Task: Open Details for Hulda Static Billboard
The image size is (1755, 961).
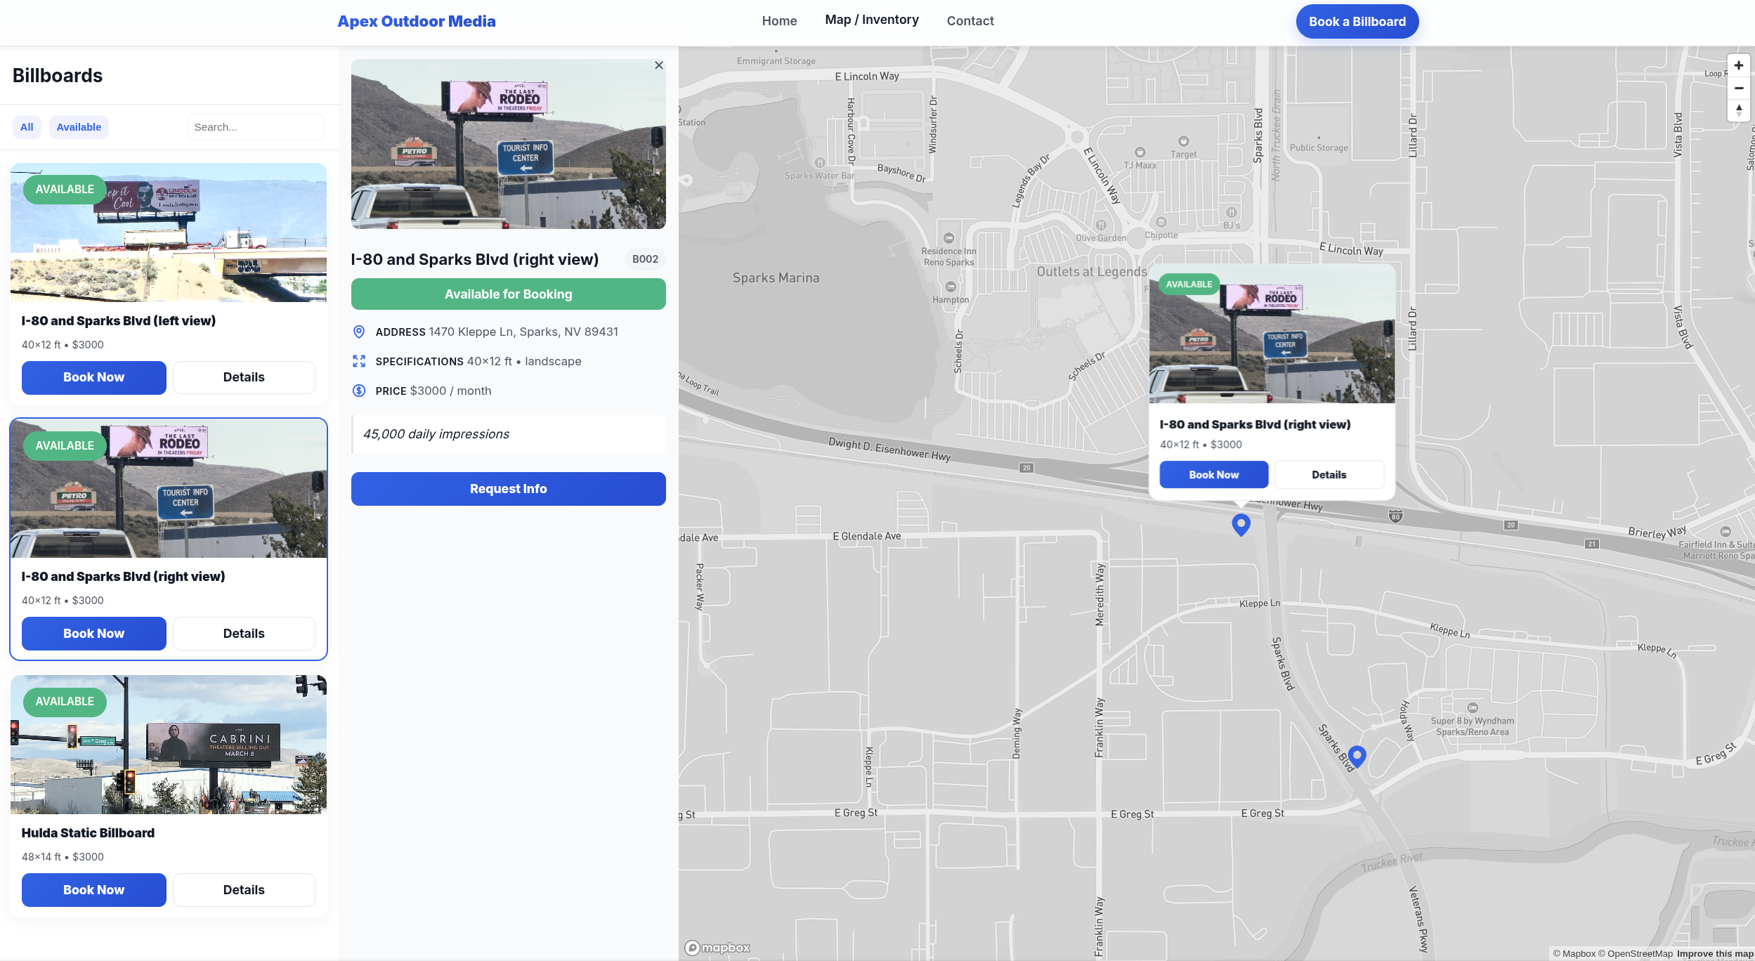Action: 244,890
